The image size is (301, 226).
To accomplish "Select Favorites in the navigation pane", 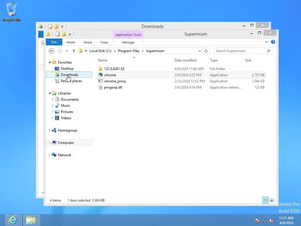I will tap(65, 62).
